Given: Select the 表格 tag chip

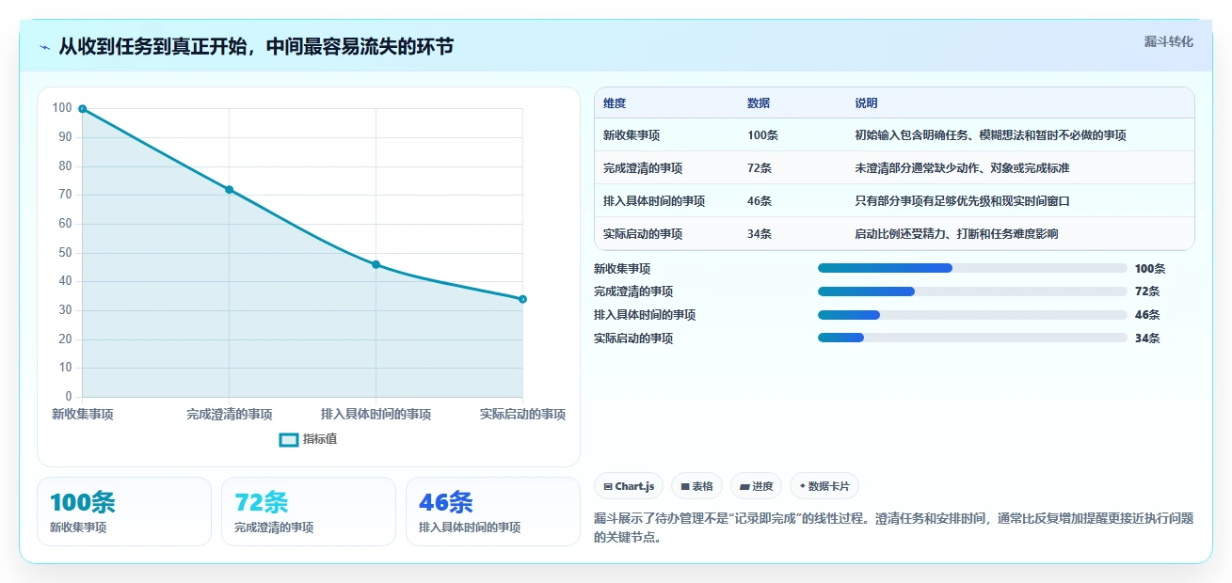Looking at the screenshot, I should click(x=696, y=486).
